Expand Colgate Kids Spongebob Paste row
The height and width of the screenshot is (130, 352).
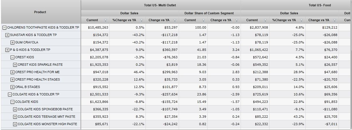coord(15,109)
